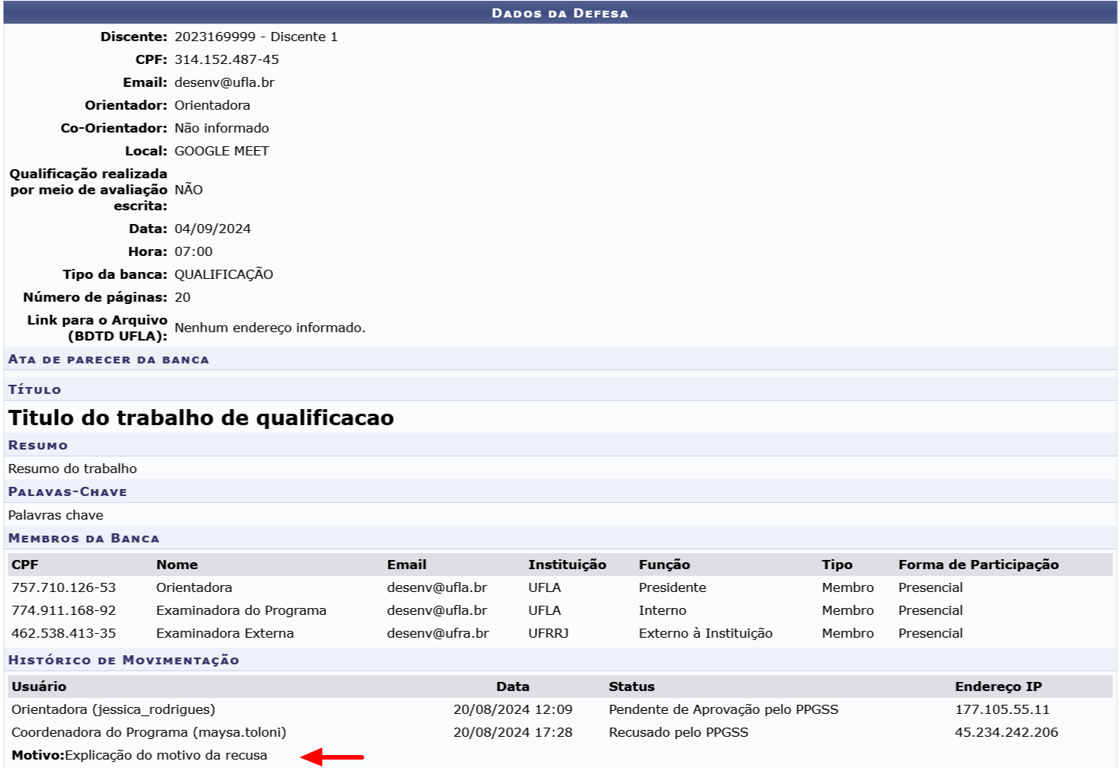Click the IP address 177.105.55.11

1002,709
